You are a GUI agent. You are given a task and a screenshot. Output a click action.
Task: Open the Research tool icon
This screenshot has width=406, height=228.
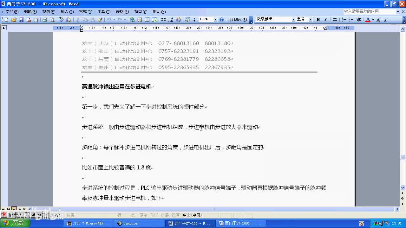pyautogui.click(x=69, y=20)
